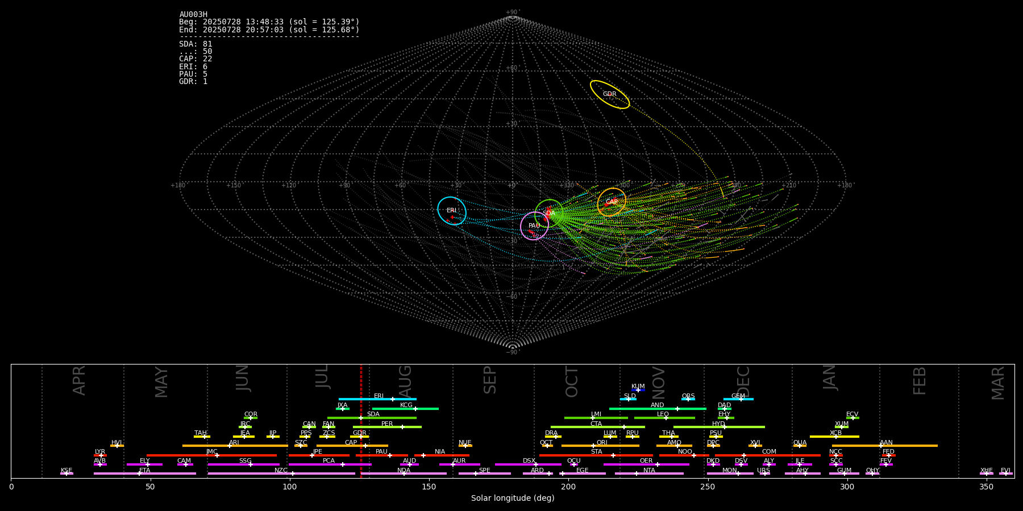Click the AND shower bar in timeline
The width and height of the screenshot is (1023, 511).
click(x=658, y=408)
